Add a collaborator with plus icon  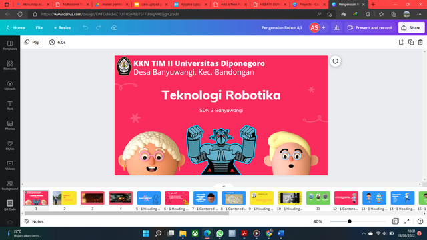323,27
